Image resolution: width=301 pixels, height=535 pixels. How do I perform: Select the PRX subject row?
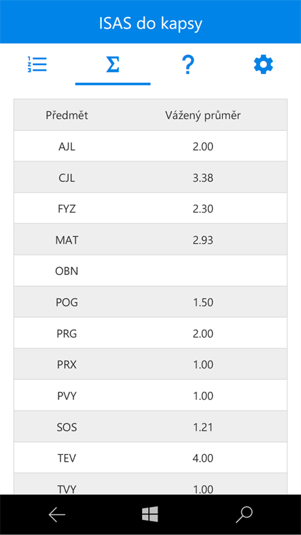coord(151,365)
